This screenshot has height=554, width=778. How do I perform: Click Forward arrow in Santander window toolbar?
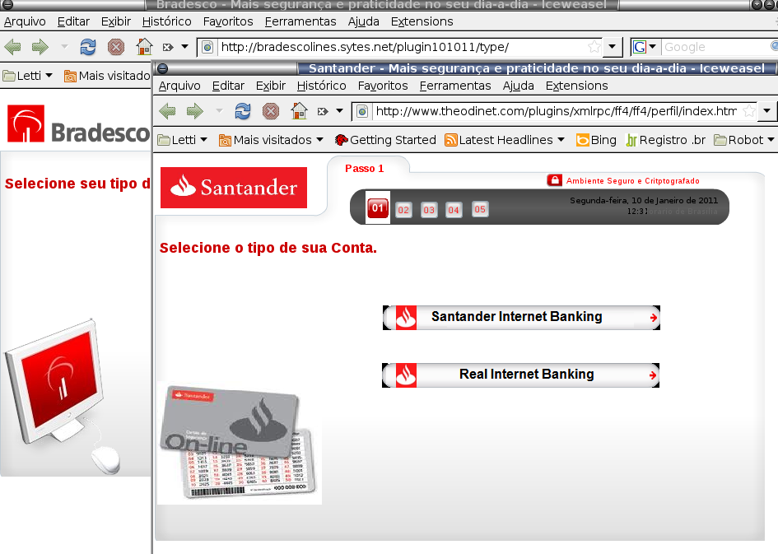point(195,111)
